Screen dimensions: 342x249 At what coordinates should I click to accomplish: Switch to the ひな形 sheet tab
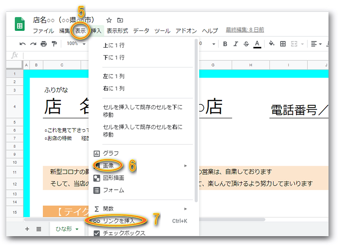point(67,229)
